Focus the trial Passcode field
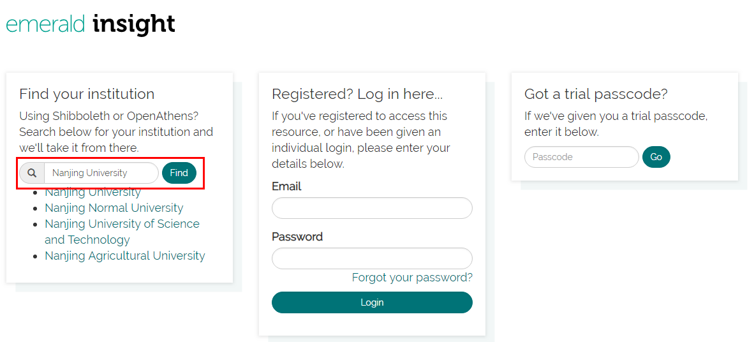The width and height of the screenshot is (754, 342). coord(581,157)
